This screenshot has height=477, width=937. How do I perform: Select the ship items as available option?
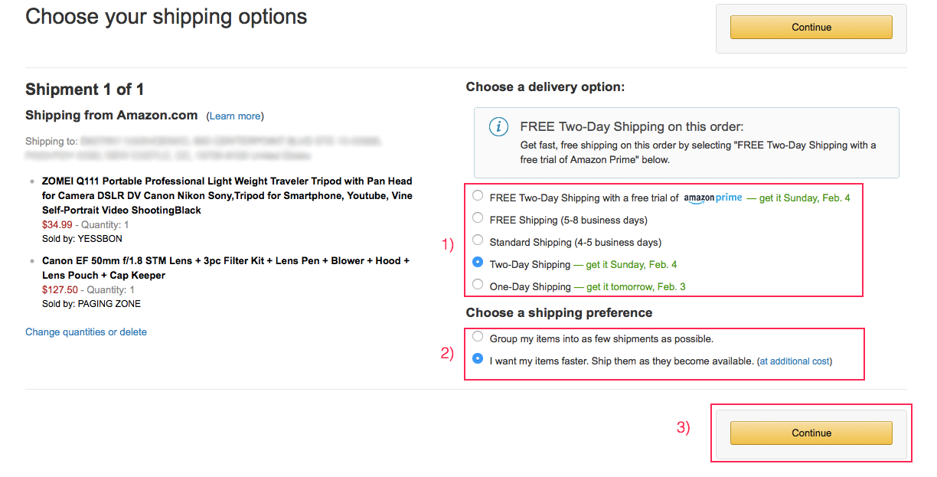[x=478, y=358]
